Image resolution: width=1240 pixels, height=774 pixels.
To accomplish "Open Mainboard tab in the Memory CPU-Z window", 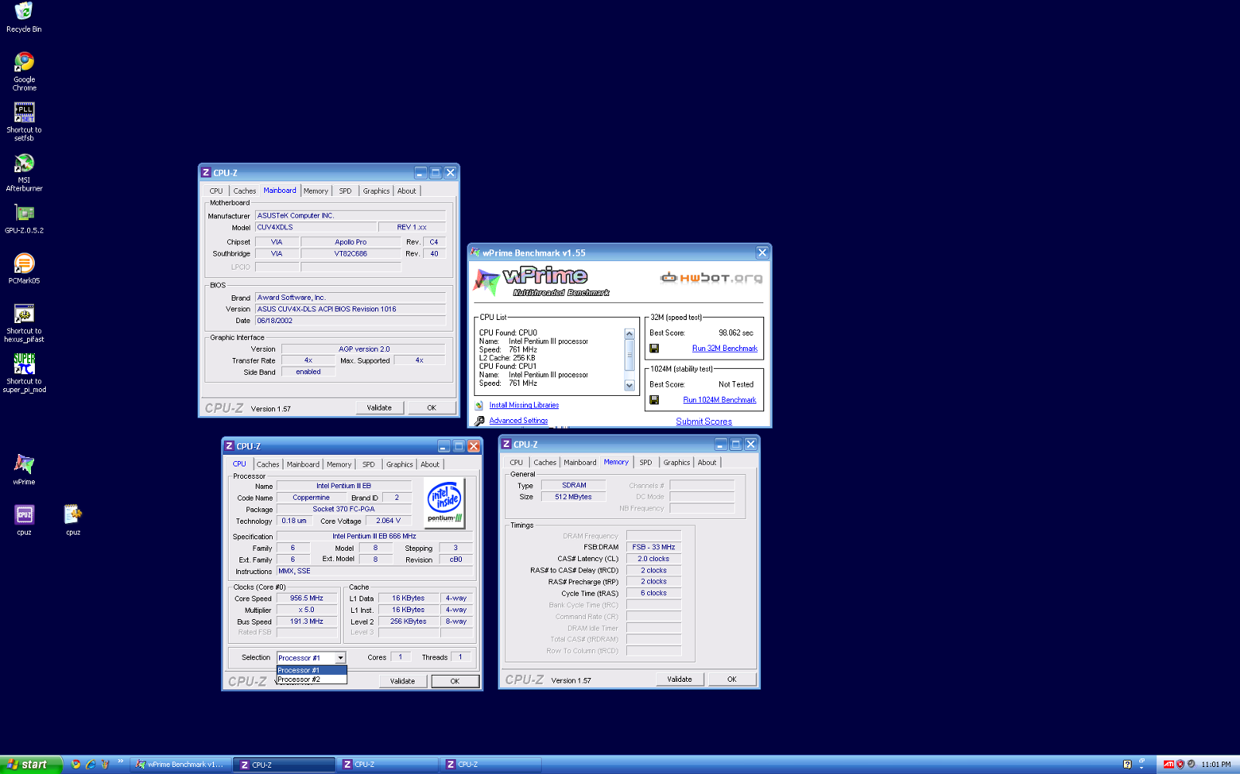I will coord(580,463).
